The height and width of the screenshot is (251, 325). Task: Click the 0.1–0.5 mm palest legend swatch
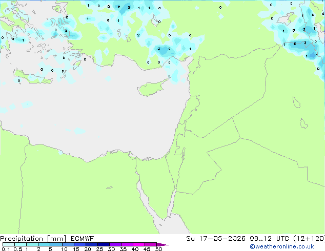point(9,244)
